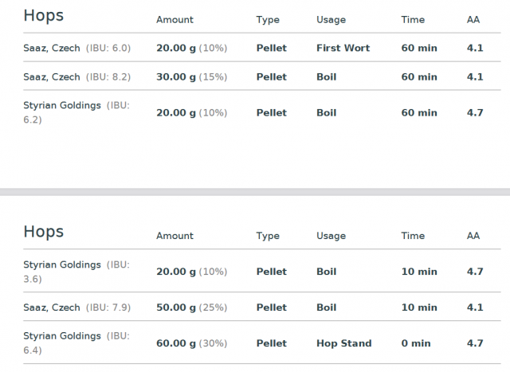510x372 pixels.
Task: Select the 60.00 g (30%) amount
Action: pyautogui.click(x=191, y=343)
